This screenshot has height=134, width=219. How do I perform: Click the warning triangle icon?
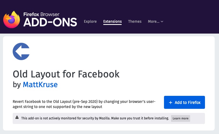tap(17, 117)
